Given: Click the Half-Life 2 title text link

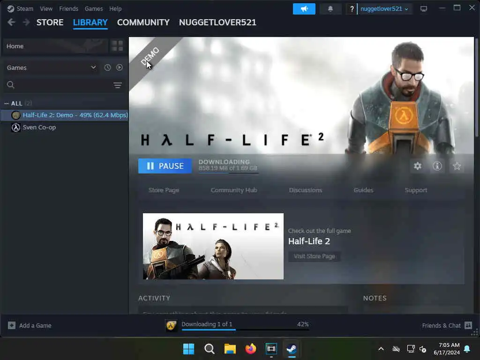Looking at the screenshot, I should click(x=309, y=241).
